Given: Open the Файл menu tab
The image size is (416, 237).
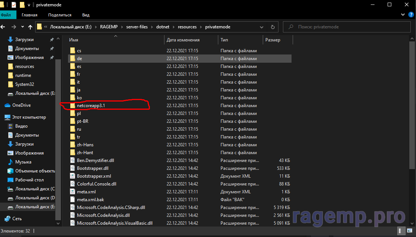Looking at the screenshot, I should coord(6,15).
